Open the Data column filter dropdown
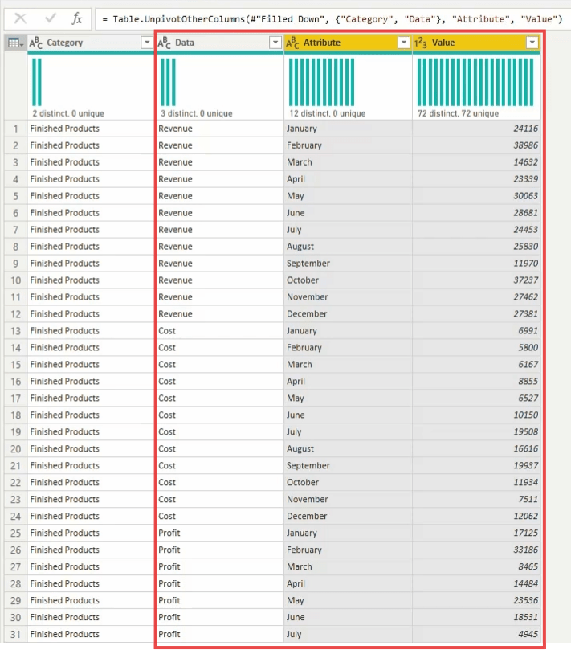This screenshot has height=650, width=571. click(x=275, y=43)
